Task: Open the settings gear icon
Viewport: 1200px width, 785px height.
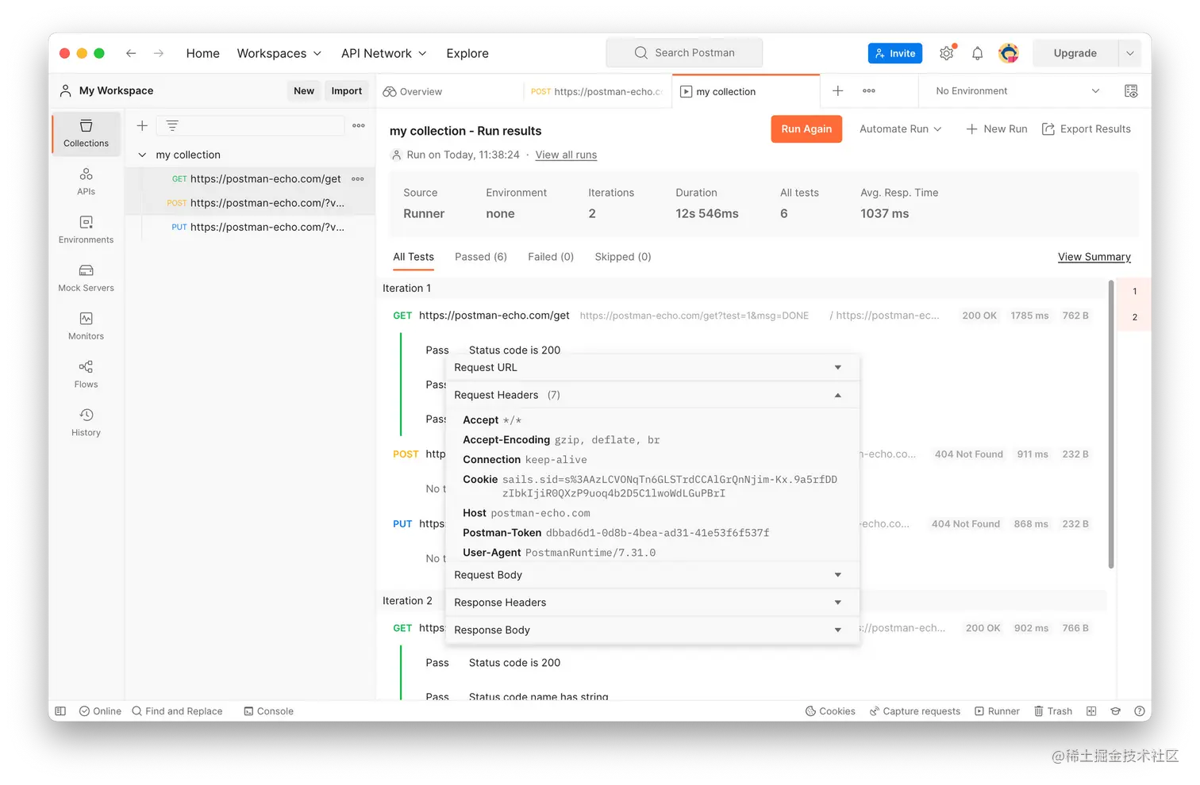Action: (x=947, y=53)
